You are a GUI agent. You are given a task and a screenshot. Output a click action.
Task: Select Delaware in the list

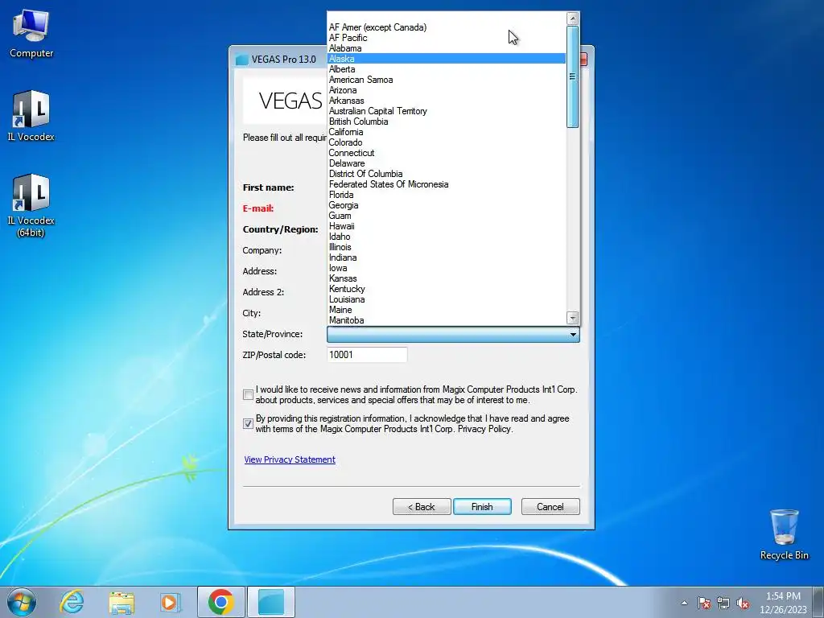click(x=446, y=163)
